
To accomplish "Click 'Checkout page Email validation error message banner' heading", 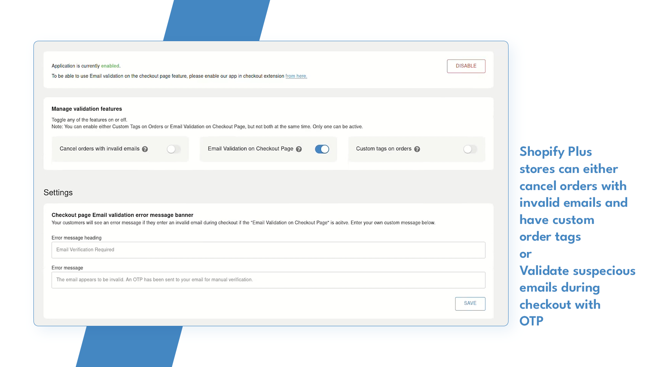I will click(x=122, y=215).
